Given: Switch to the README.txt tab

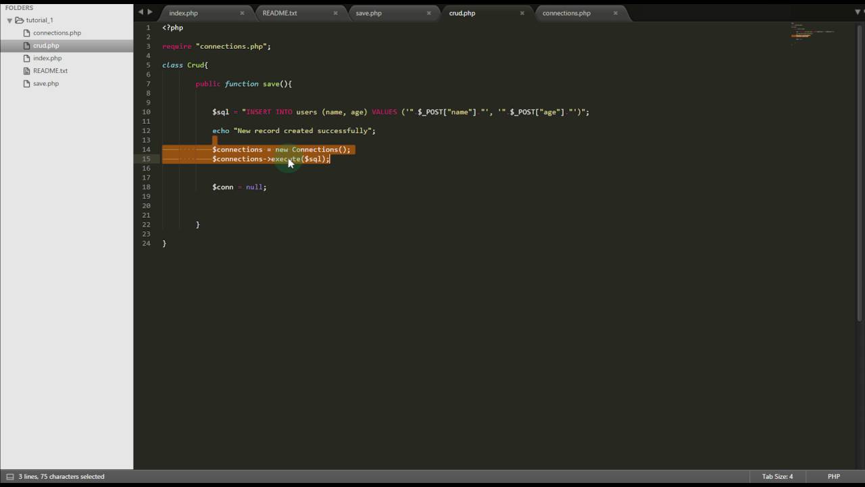Looking at the screenshot, I should click(x=280, y=13).
